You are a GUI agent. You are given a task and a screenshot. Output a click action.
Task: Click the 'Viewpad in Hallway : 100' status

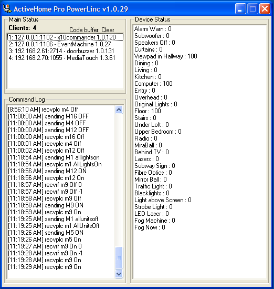pos(165,56)
